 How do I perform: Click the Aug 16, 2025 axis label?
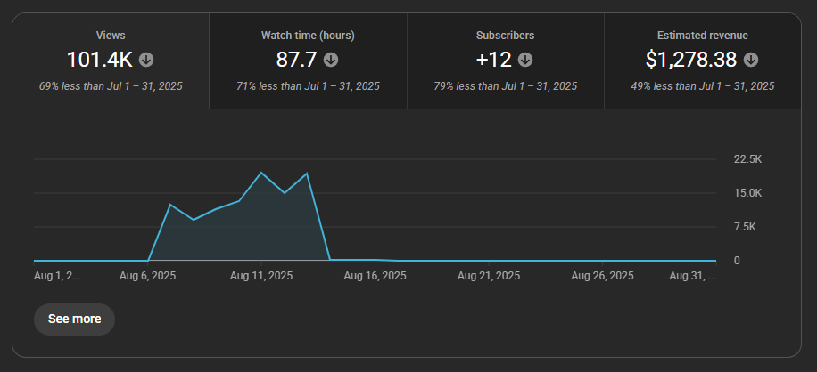pos(375,276)
